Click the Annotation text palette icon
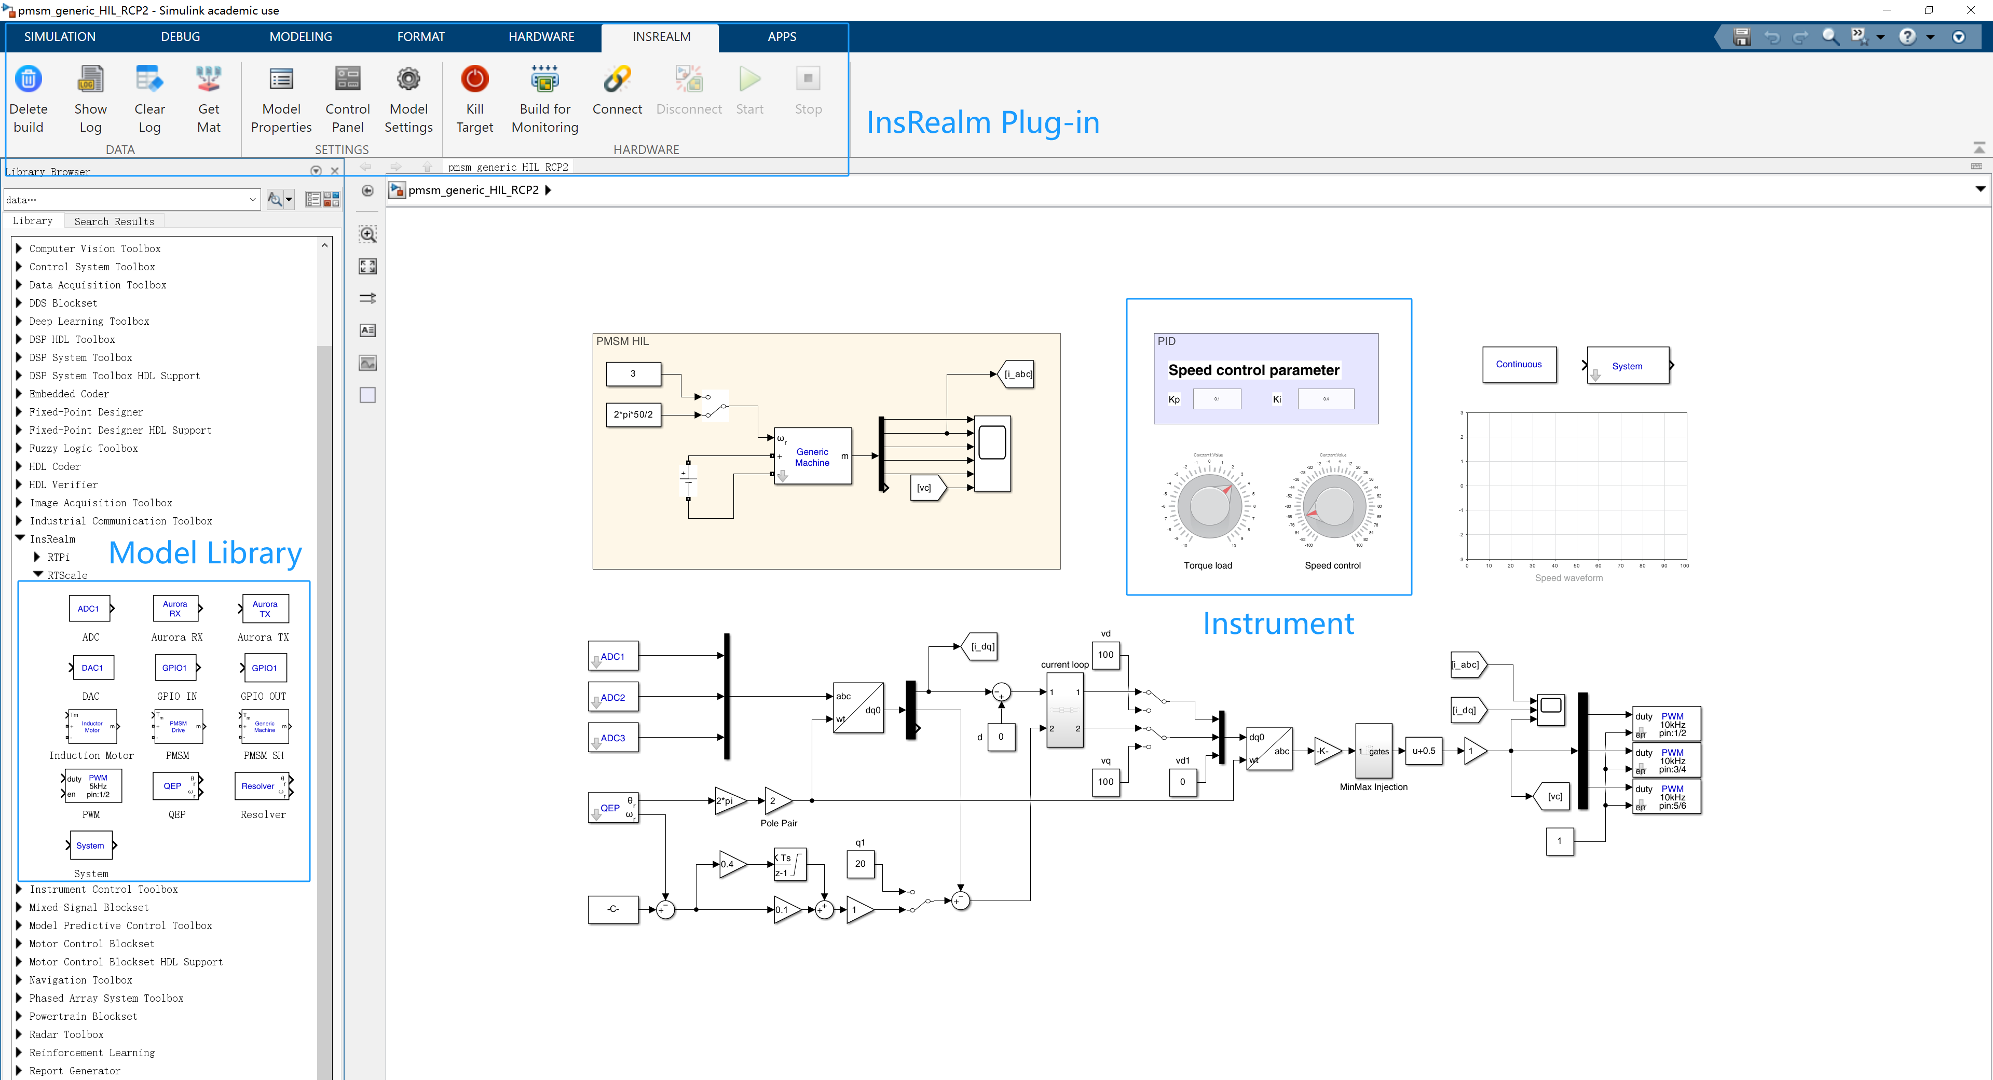 (x=368, y=330)
